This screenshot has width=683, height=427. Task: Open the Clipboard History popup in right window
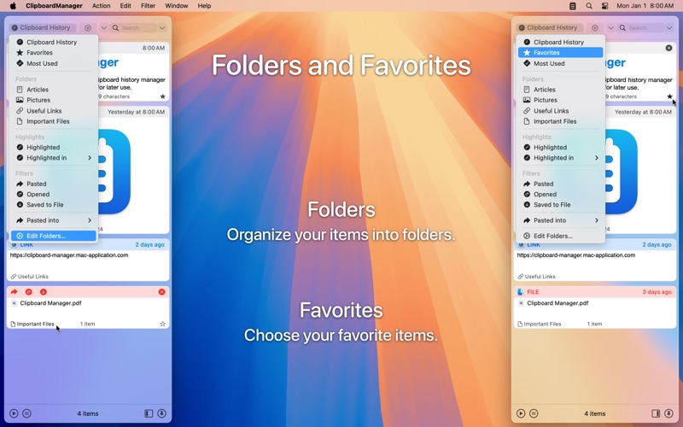pyautogui.click(x=549, y=27)
